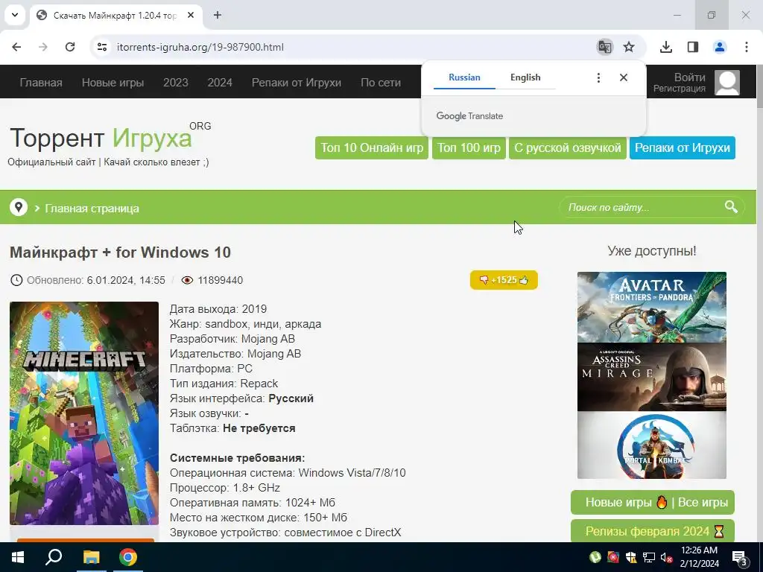Open translate popup options menu
763x572 pixels.
pyautogui.click(x=598, y=77)
